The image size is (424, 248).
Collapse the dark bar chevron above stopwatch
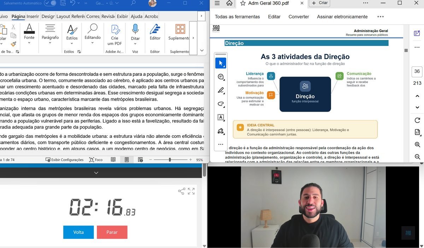click(x=96, y=173)
